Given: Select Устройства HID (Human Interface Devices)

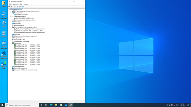Looking at the screenshot, I should 26,70.
